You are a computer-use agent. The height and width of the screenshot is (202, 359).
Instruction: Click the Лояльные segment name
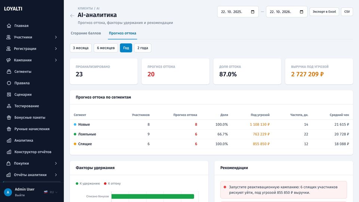pyautogui.click(x=87, y=134)
